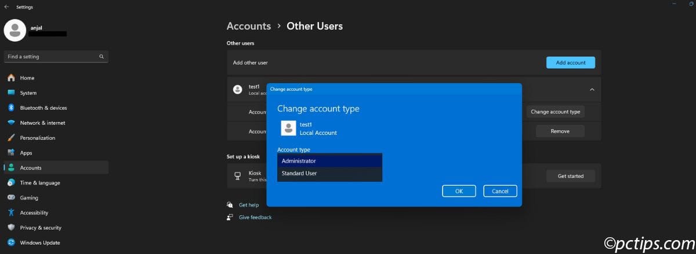Open Network & internet settings
Image resolution: width=696 pixels, height=254 pixels.
pos(56,123)
